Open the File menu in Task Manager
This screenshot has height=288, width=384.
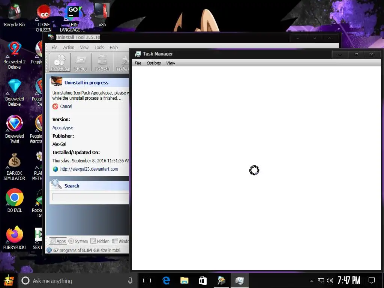click(x=138, y=63)
